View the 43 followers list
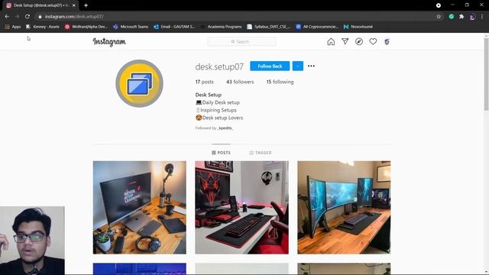489x275 pixels. pos(240,82)
